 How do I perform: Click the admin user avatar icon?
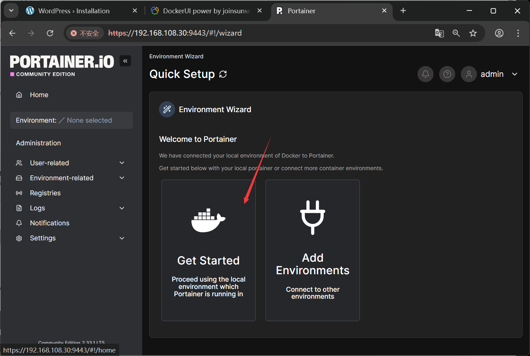(469, 74)
